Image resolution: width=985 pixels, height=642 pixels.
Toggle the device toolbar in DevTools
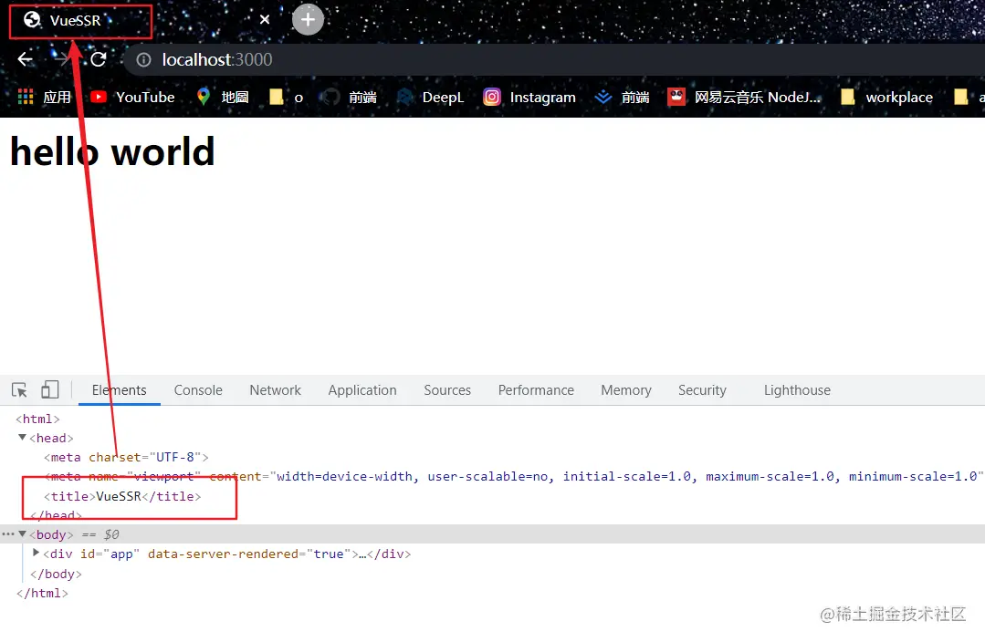pos(49,389)
